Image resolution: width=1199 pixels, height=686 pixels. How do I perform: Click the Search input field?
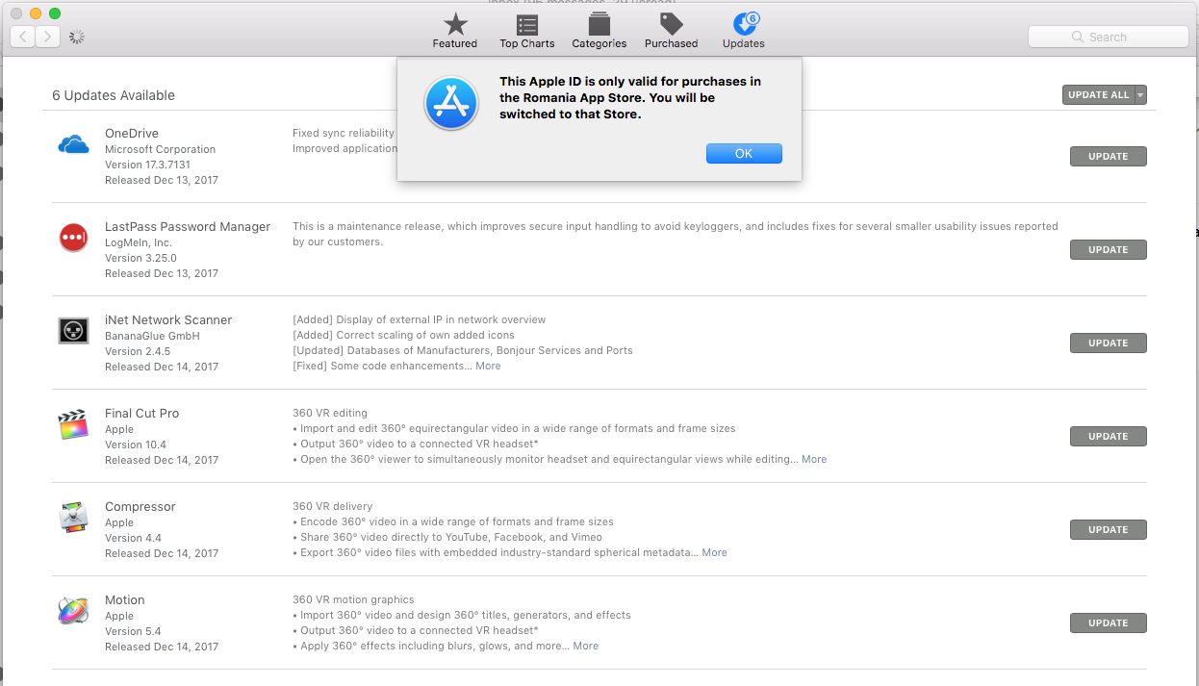[1109, 37]
